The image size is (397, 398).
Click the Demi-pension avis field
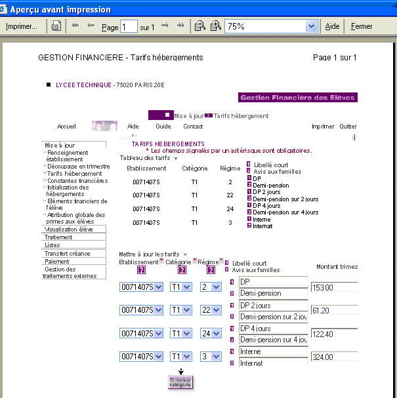pos(273,293)
